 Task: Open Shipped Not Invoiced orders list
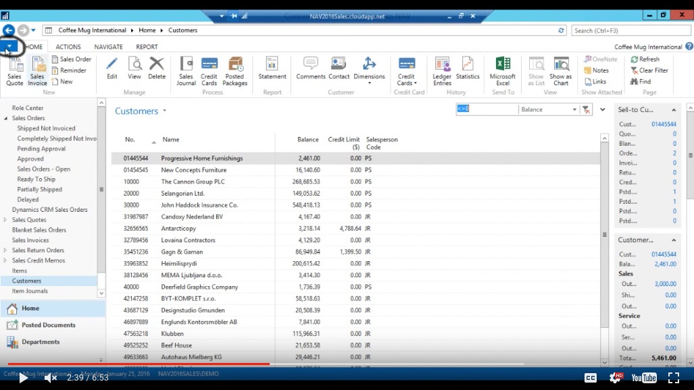(x=46, y=128)
